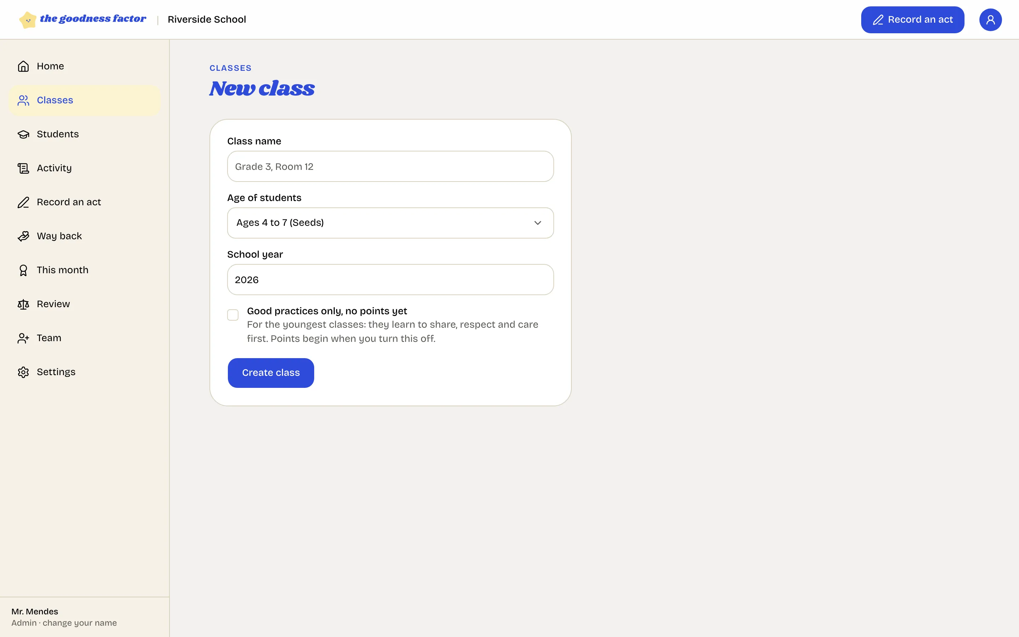1019x637 pixels.
Task: Click the Review scales icon
Action: [x=23, y=304]
